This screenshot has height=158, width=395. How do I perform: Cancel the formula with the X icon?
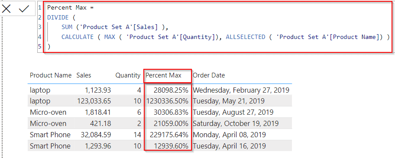6,9
